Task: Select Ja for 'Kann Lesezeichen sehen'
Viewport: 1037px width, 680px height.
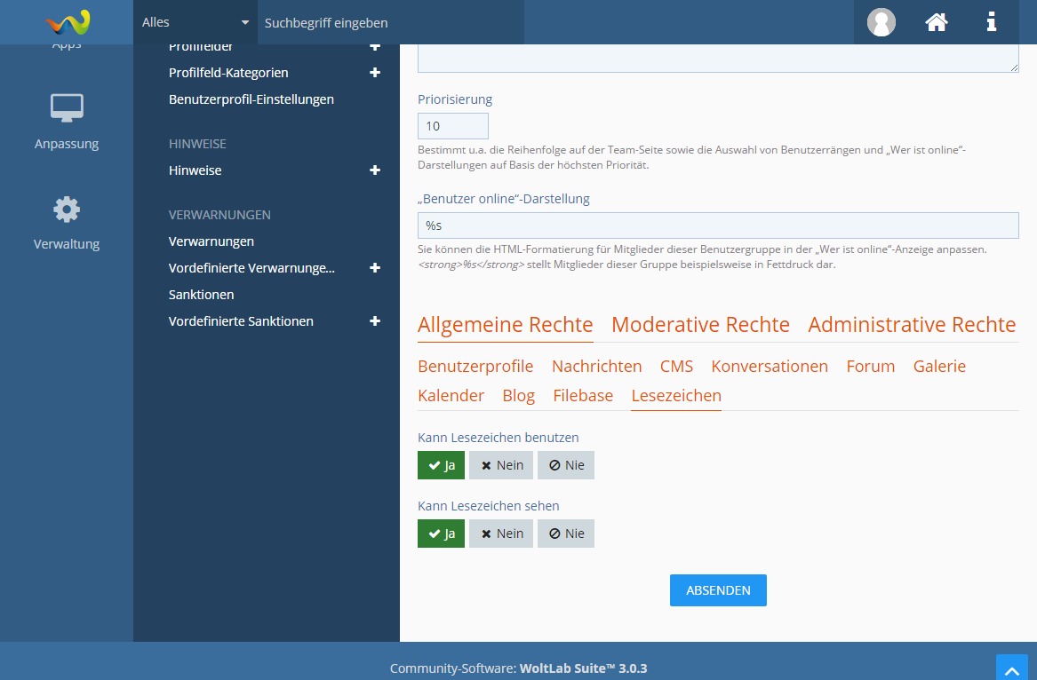Action: 441,534
